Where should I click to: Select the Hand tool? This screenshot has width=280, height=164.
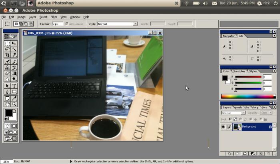pos(7,104)
